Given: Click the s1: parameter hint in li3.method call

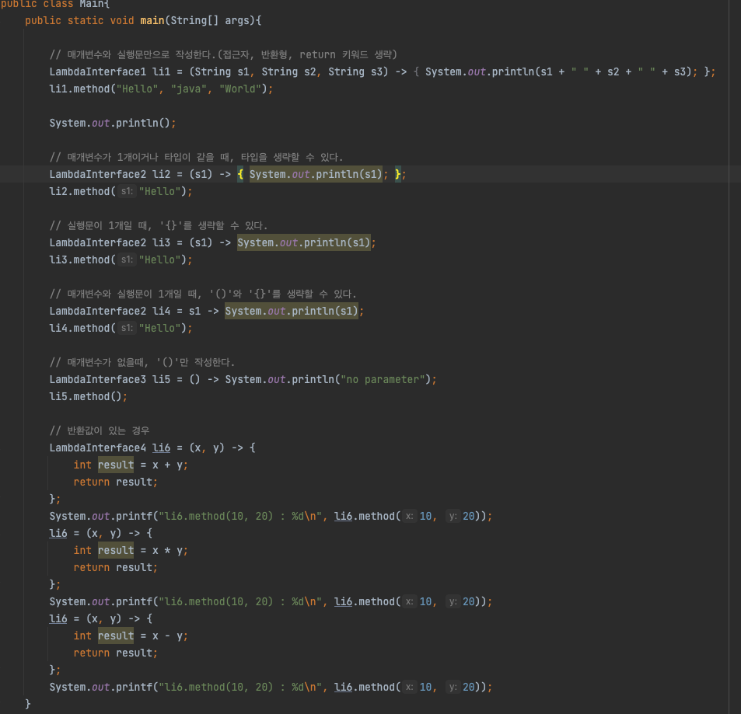Looking at the screenshot, I should [127, 259].
